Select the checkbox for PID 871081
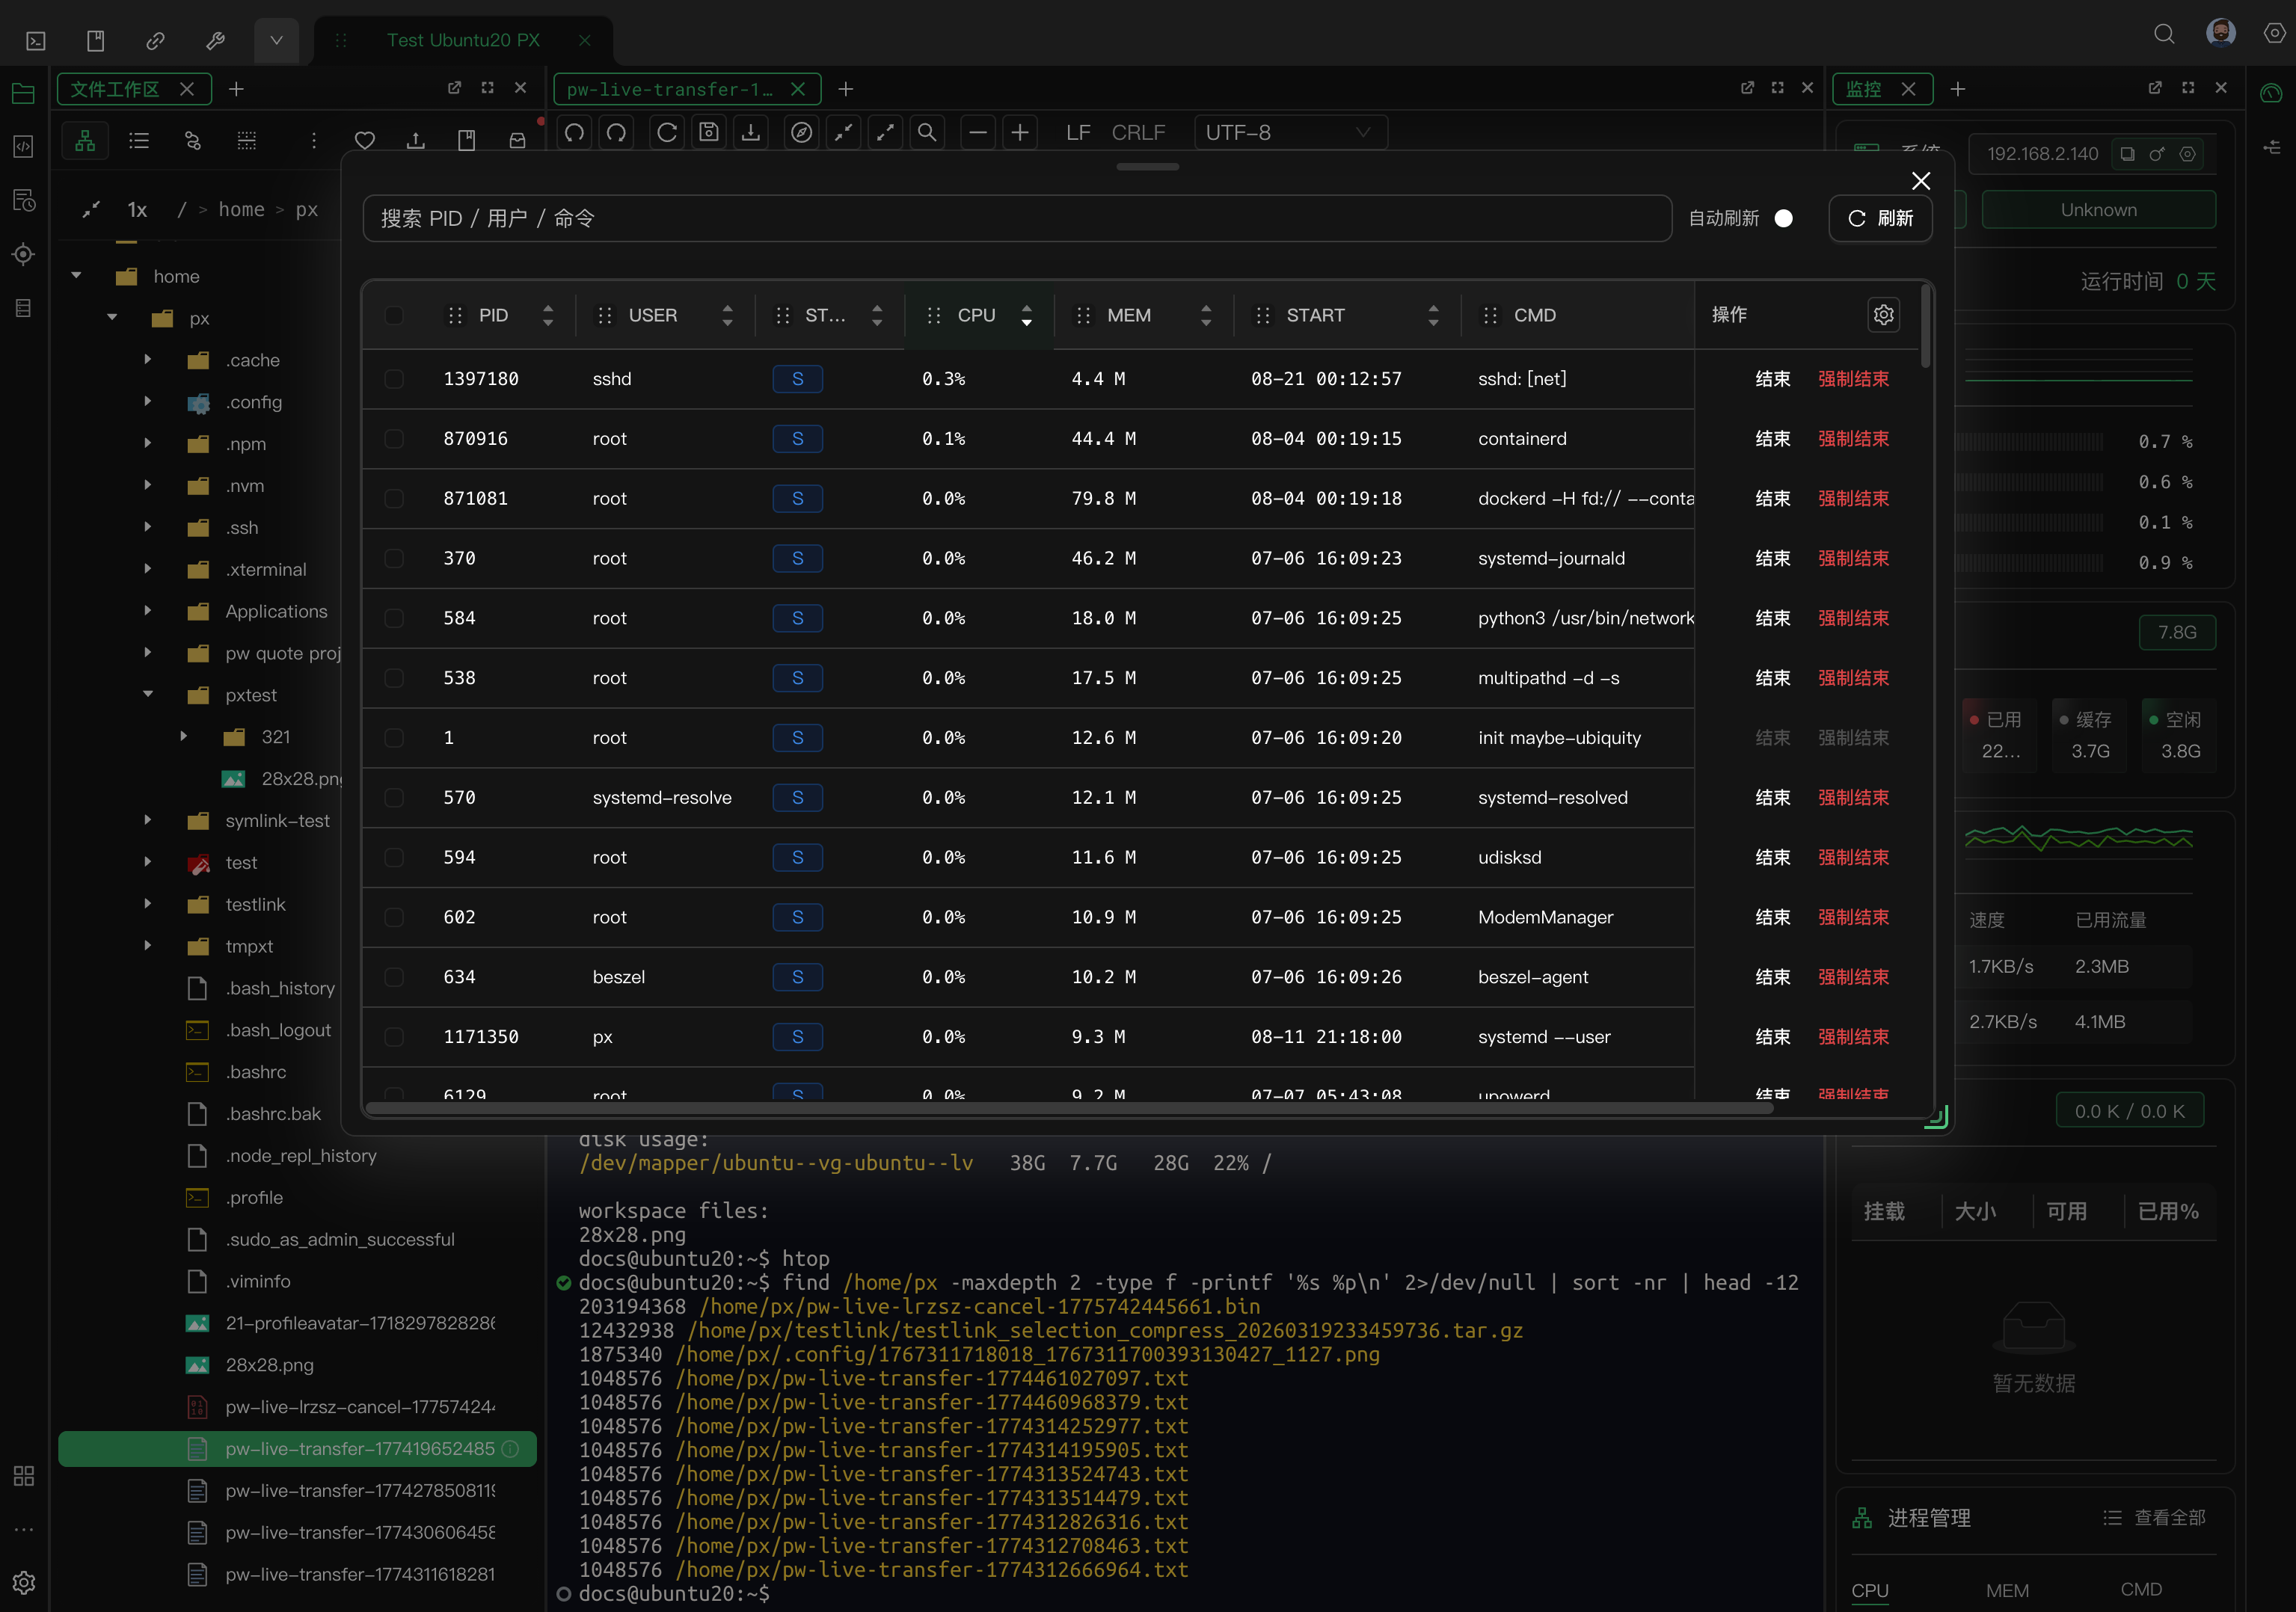2296x1612 pixels. [394, 499]
